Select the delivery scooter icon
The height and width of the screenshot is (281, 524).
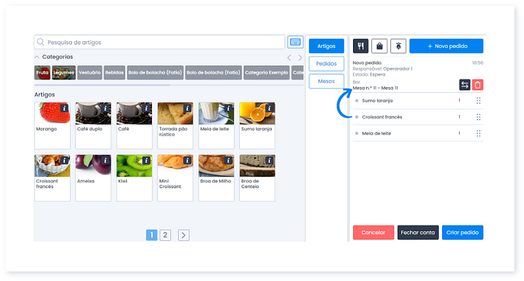pyautogui.click(x=398, y=46)
